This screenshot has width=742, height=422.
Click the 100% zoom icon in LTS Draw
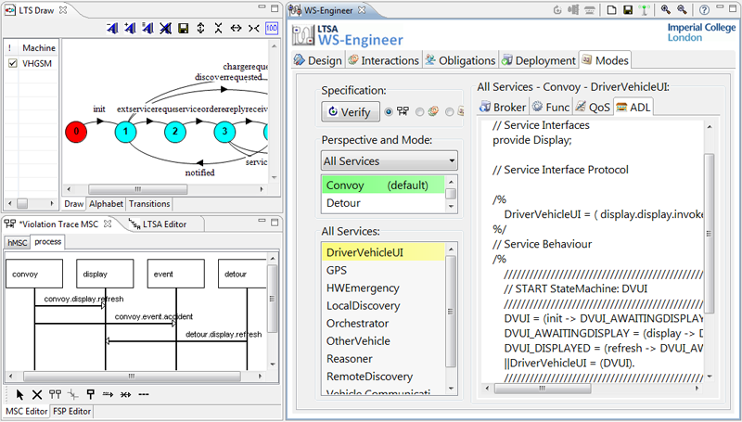tap(271, 29)
